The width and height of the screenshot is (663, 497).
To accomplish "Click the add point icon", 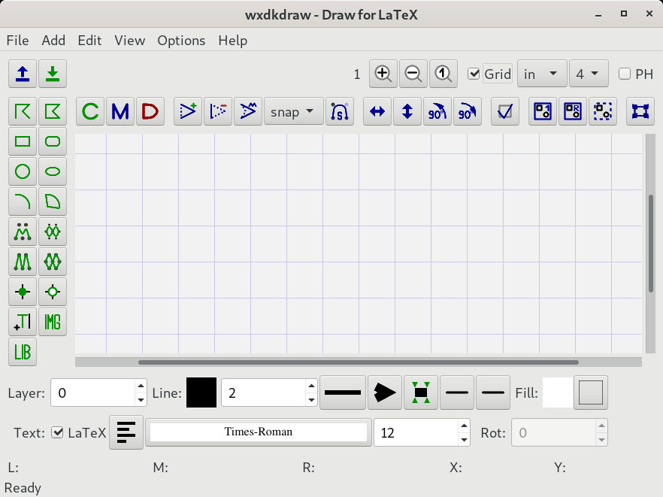I will click(188, 112).
